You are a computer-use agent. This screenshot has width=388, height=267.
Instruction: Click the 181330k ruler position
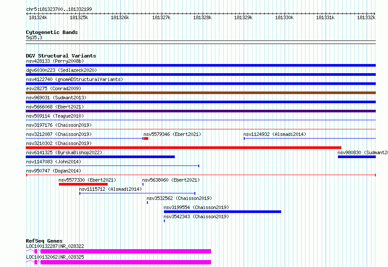click(x=284, y=17)
